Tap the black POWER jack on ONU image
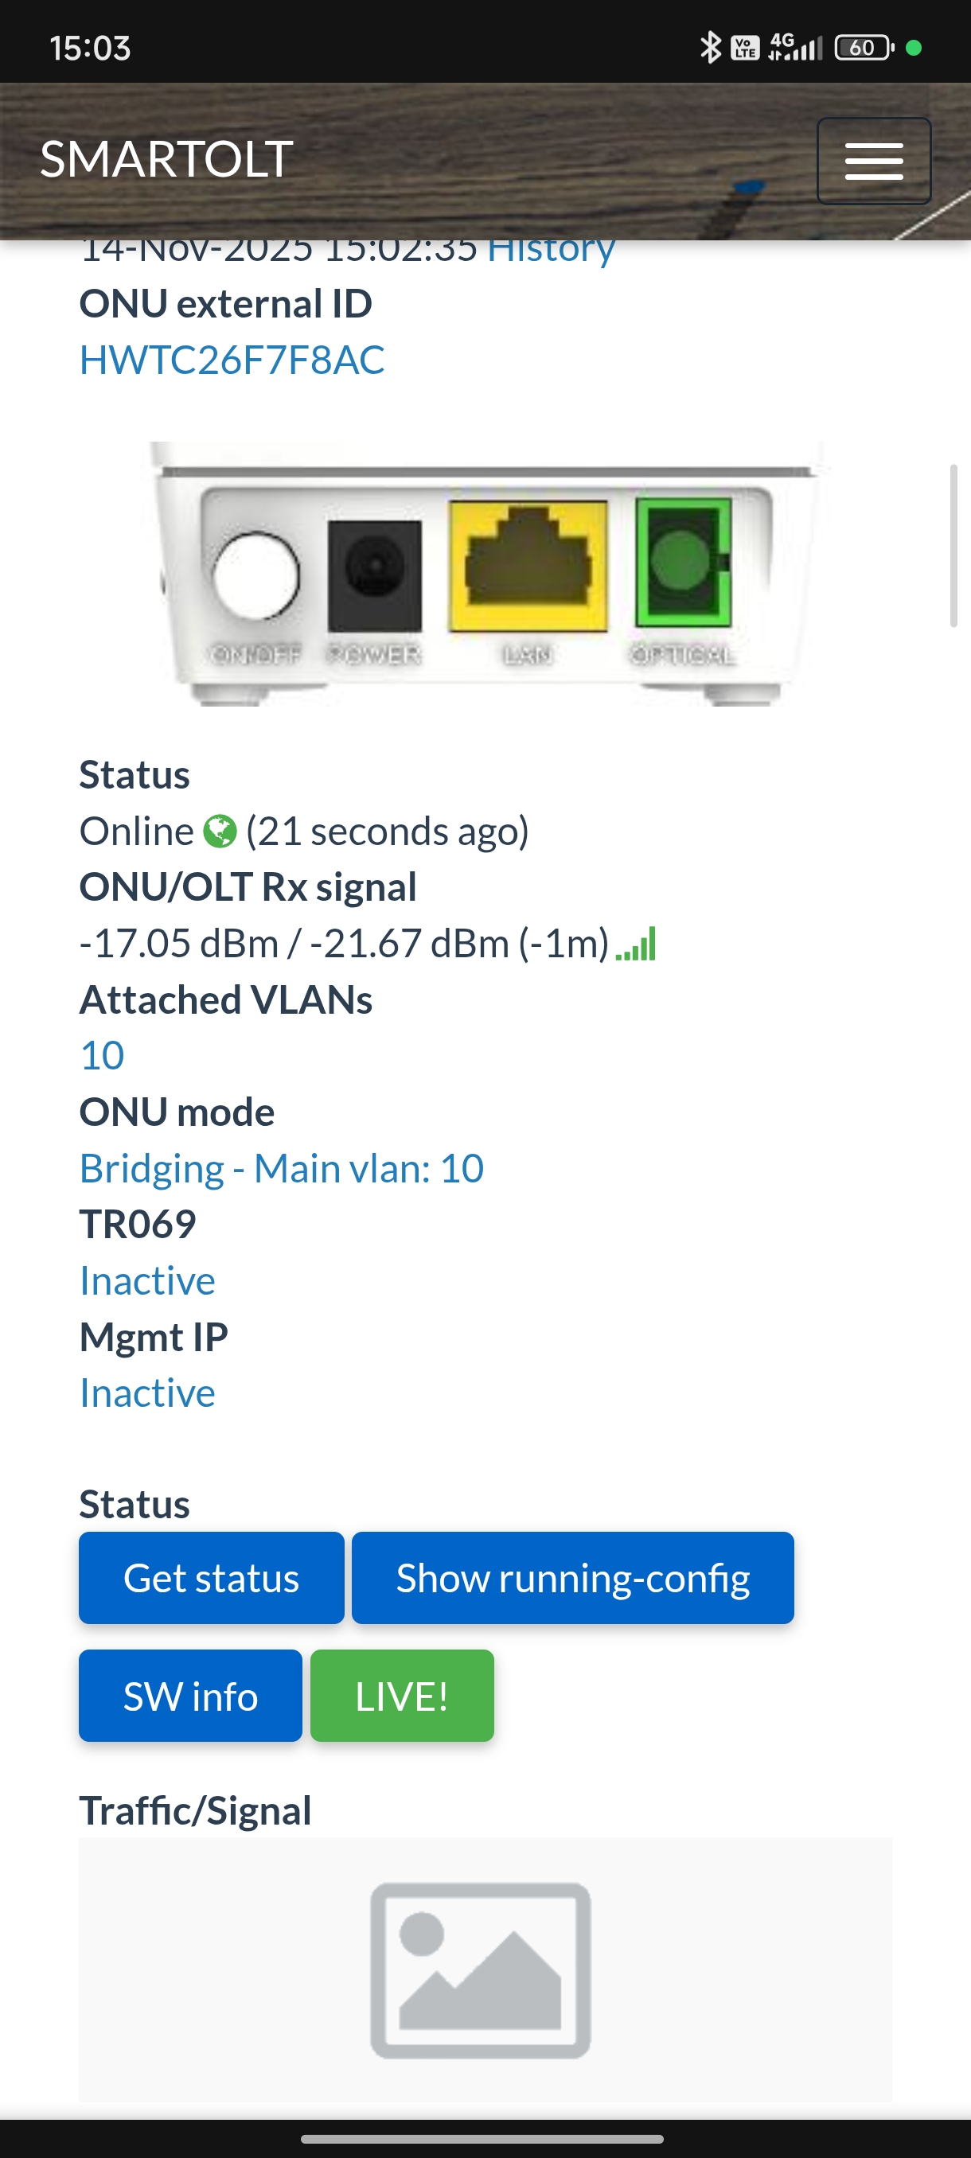The width and height of the screenshot is (971, 2158). (375, 575)
